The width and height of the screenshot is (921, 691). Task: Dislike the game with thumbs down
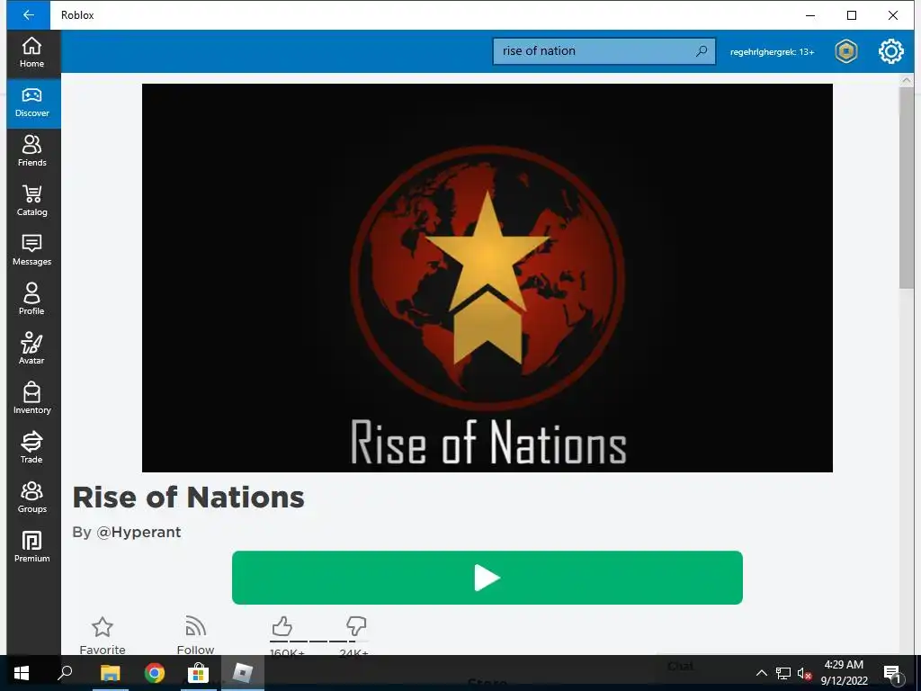pos(356,626)
